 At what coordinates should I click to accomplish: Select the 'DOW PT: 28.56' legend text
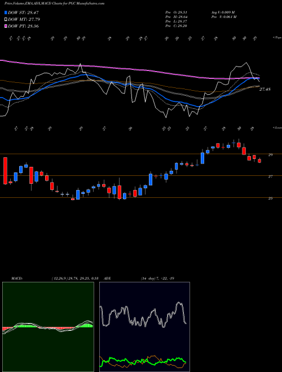tap(23, 26)
